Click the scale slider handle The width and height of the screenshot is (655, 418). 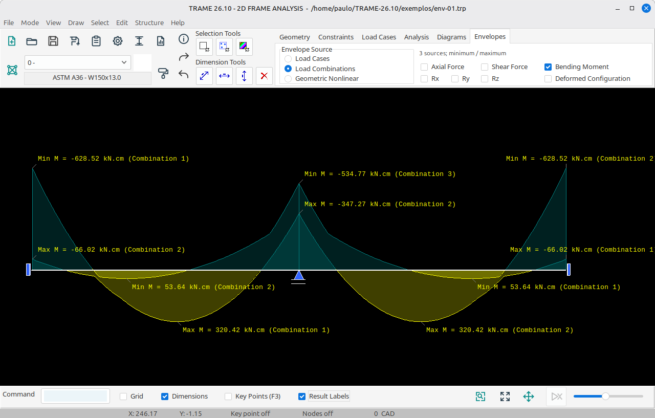tap(605, 396)
